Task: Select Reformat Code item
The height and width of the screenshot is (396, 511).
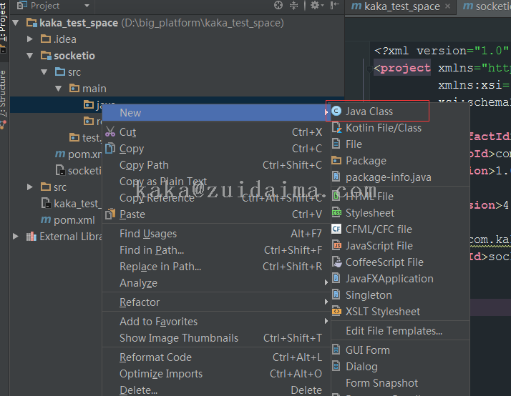Action: point(216,357)
